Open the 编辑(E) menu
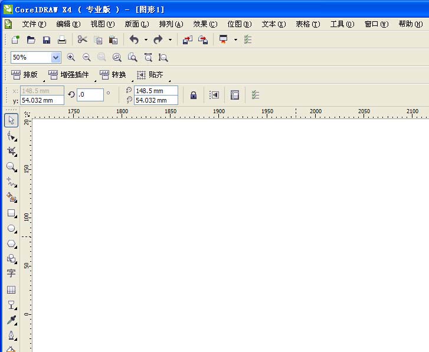The width and height of the screenshot is (429, 352). [68, 24]
